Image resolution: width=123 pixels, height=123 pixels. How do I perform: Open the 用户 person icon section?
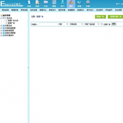click(x=63, y=4)
